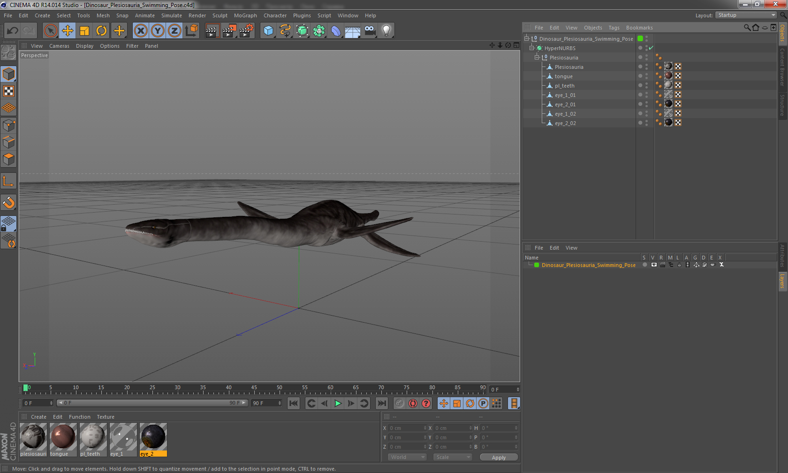Toggle visibility dots of tongue object
This screenshot has height=473, width=788.
coord(646,76)
